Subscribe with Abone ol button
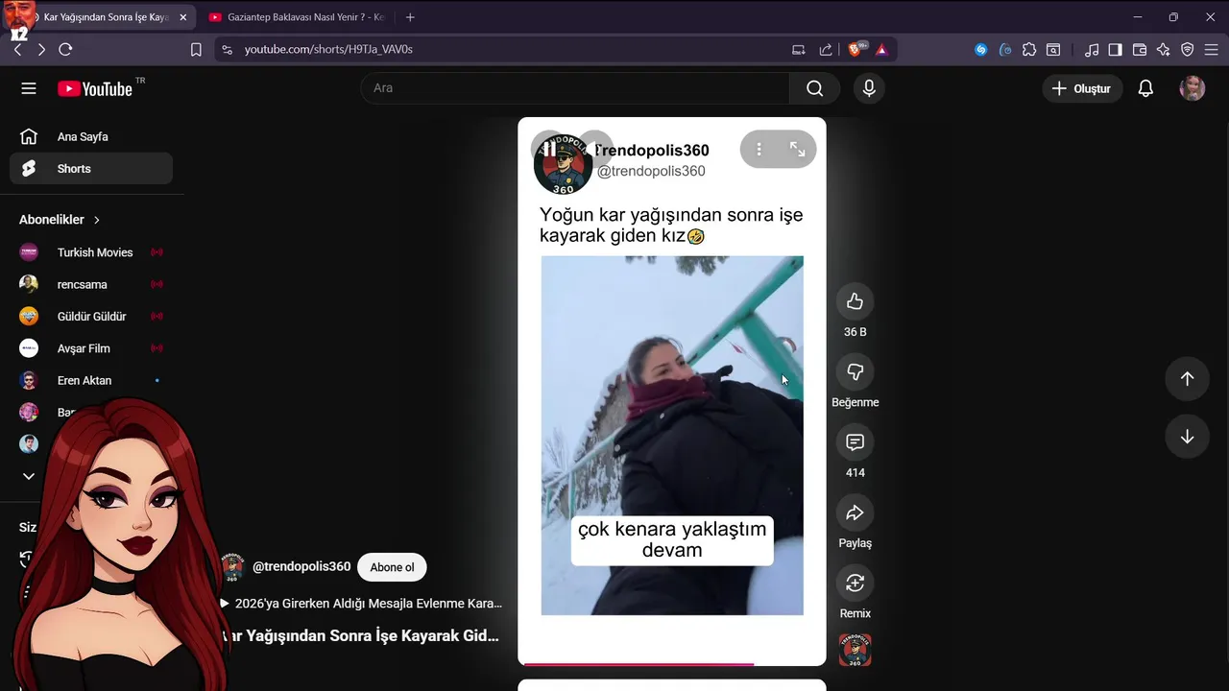The image size is (1229, 691). 392,567
